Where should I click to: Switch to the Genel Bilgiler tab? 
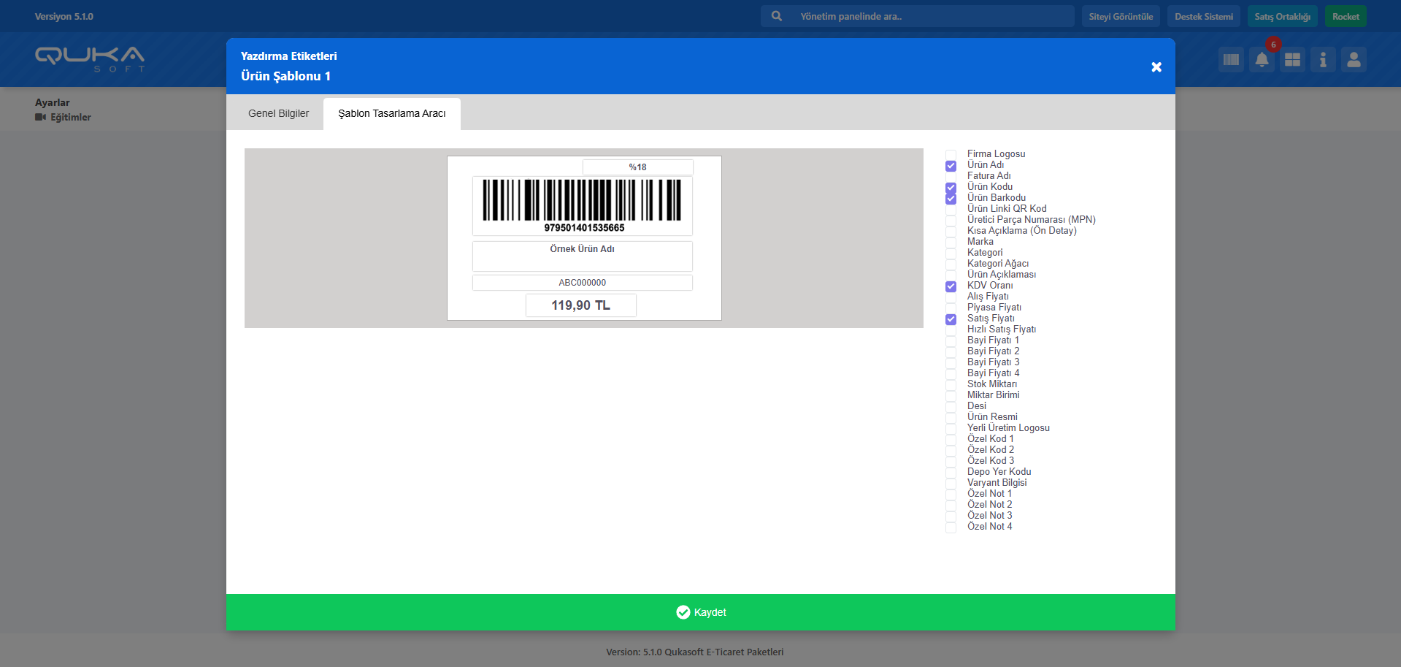(278, 113)
